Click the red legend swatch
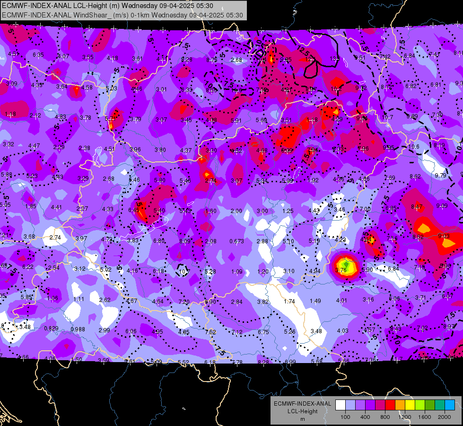Viewport: 463px width, 426px height. click(x=390, y=405)
